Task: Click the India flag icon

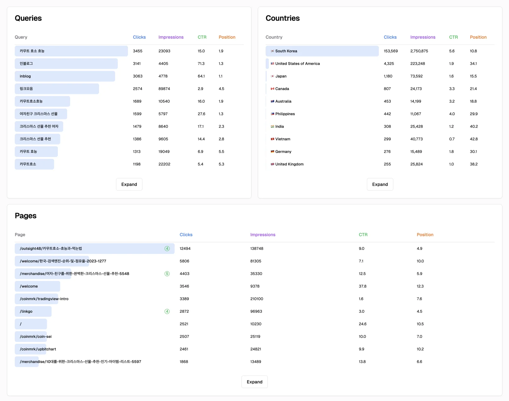Action: [x=272, y=126]
